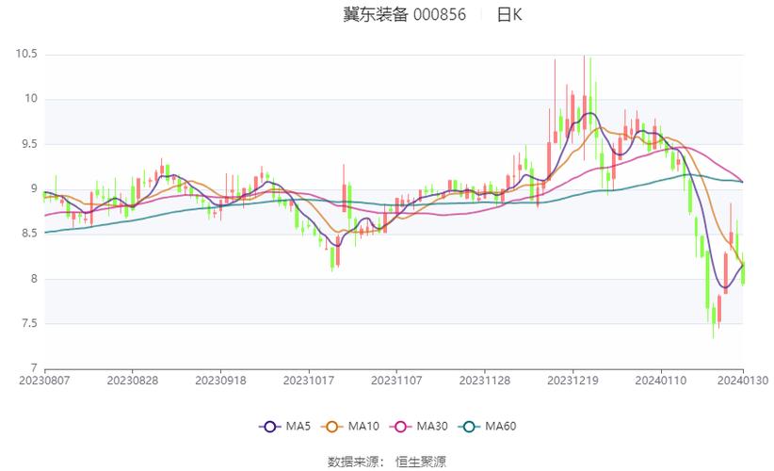The width and height of the screenshot is (774, 471).
Task: Click the 8.5 price axis label
Action: pyautogui.click(x=29, y=234)
